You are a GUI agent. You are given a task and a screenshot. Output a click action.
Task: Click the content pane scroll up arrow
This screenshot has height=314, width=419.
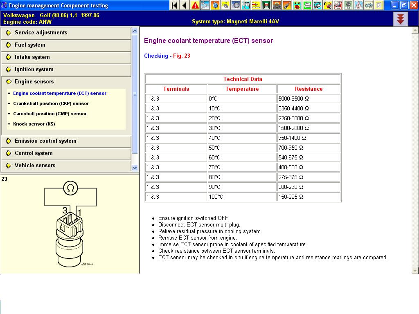coord(415,30)
